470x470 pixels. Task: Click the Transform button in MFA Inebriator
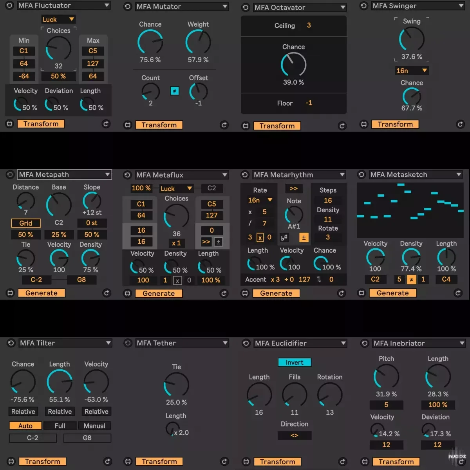click(x=396, y=461)
